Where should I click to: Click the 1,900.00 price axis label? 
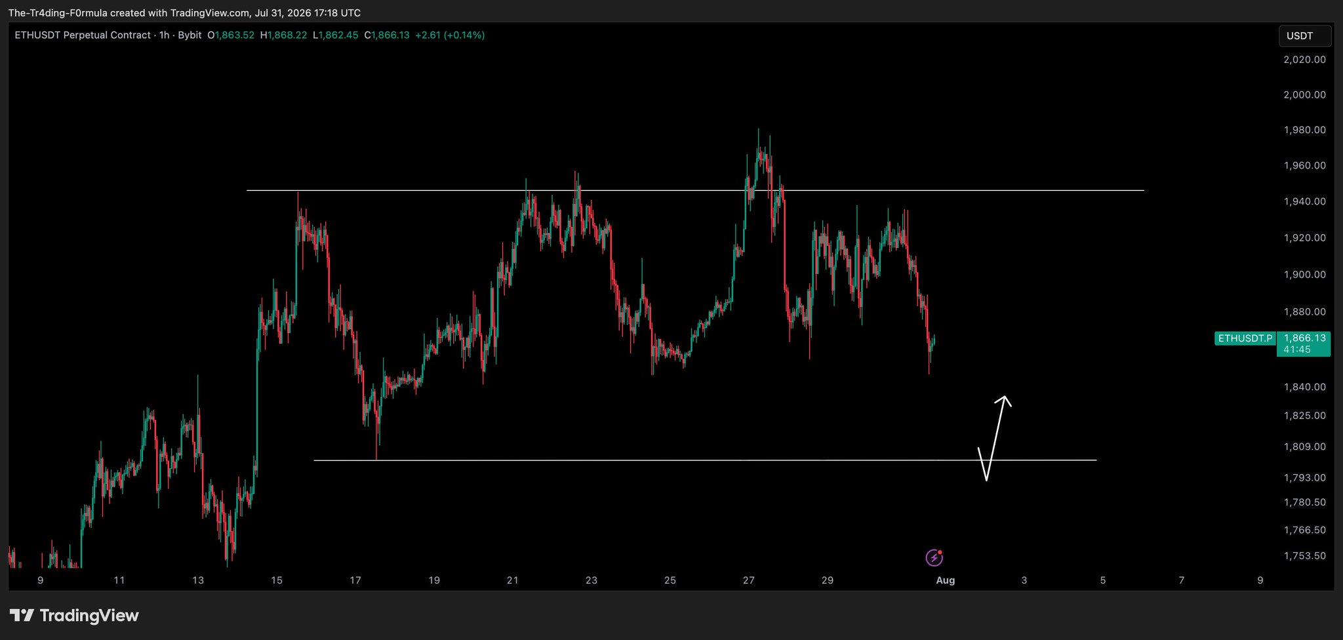(x=1304, y=275)
